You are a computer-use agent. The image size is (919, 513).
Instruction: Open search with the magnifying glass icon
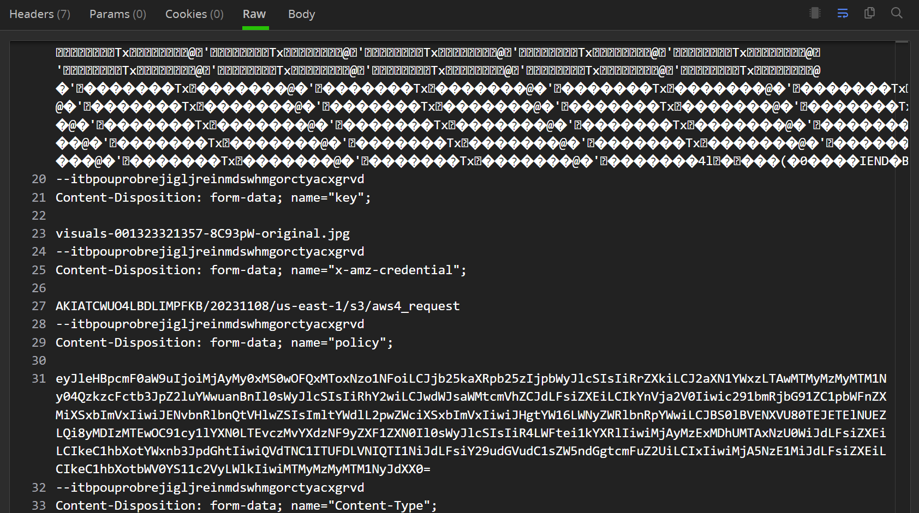coord(897,13)
